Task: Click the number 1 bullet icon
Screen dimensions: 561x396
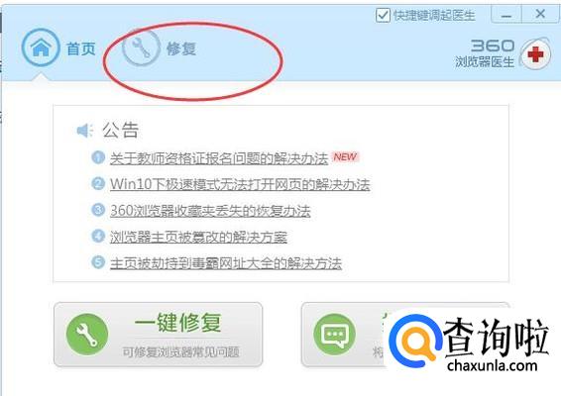Action: [98, 157]
